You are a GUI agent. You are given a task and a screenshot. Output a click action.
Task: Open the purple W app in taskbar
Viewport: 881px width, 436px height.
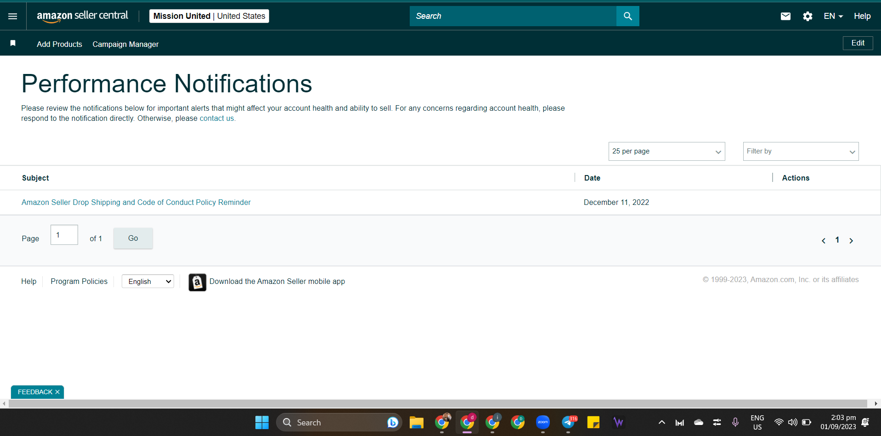[619, 422]
